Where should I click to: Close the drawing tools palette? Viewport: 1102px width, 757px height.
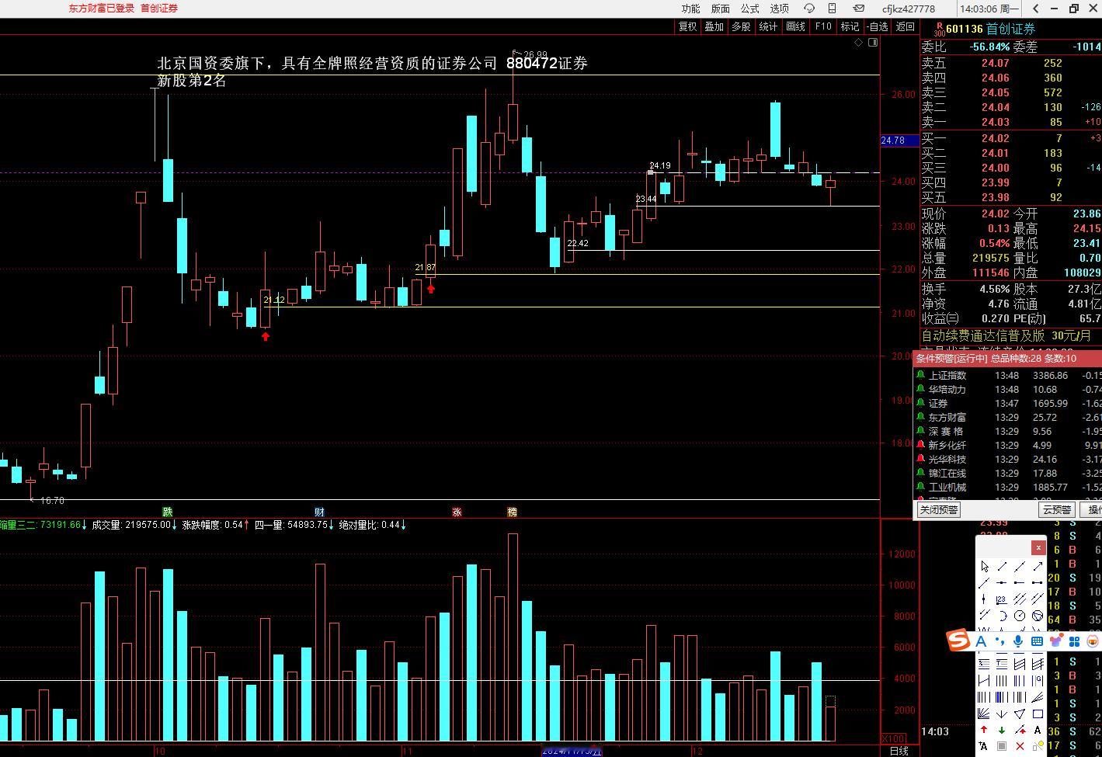point(1038,547)
